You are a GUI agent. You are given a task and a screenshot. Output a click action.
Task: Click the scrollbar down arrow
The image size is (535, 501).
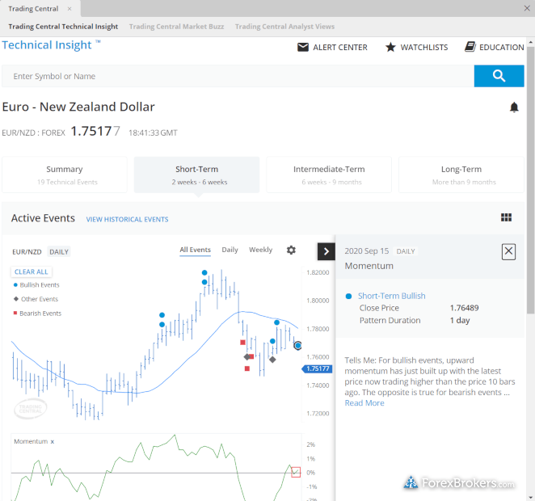pos(531,497)
